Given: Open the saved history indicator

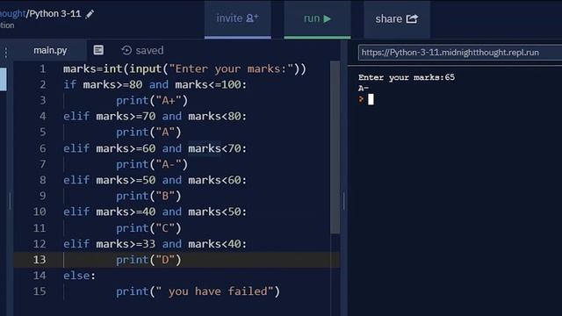Looking at the screenshot, I should [x=142, y=51].
